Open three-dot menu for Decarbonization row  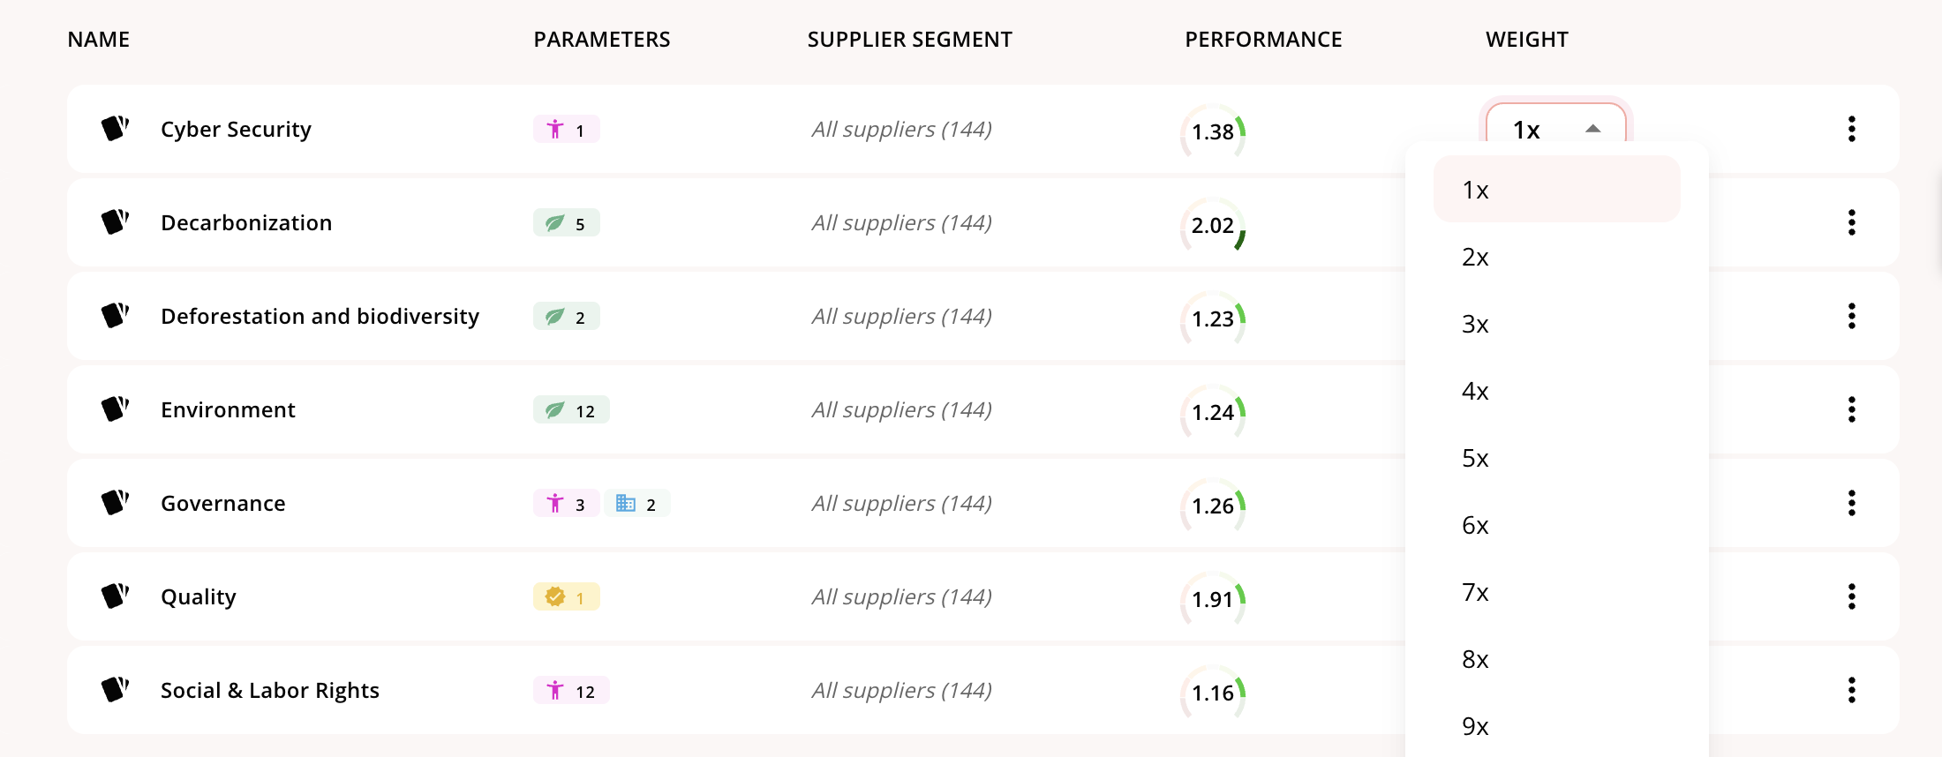coord(1851,222)
